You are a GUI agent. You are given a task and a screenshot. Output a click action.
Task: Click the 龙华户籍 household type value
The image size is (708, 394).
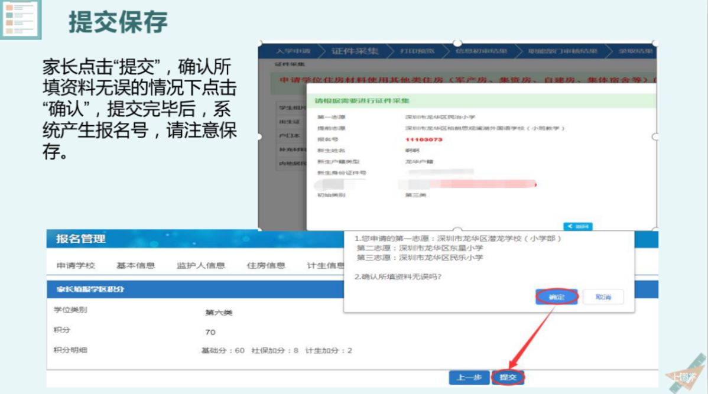point(419,162)
